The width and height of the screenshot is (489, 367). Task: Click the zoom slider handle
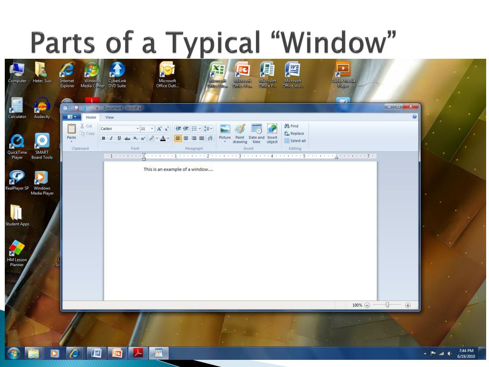(x=387, y=305)
